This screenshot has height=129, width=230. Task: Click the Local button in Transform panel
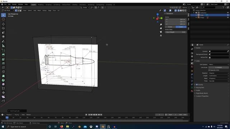tap(181, 27)
